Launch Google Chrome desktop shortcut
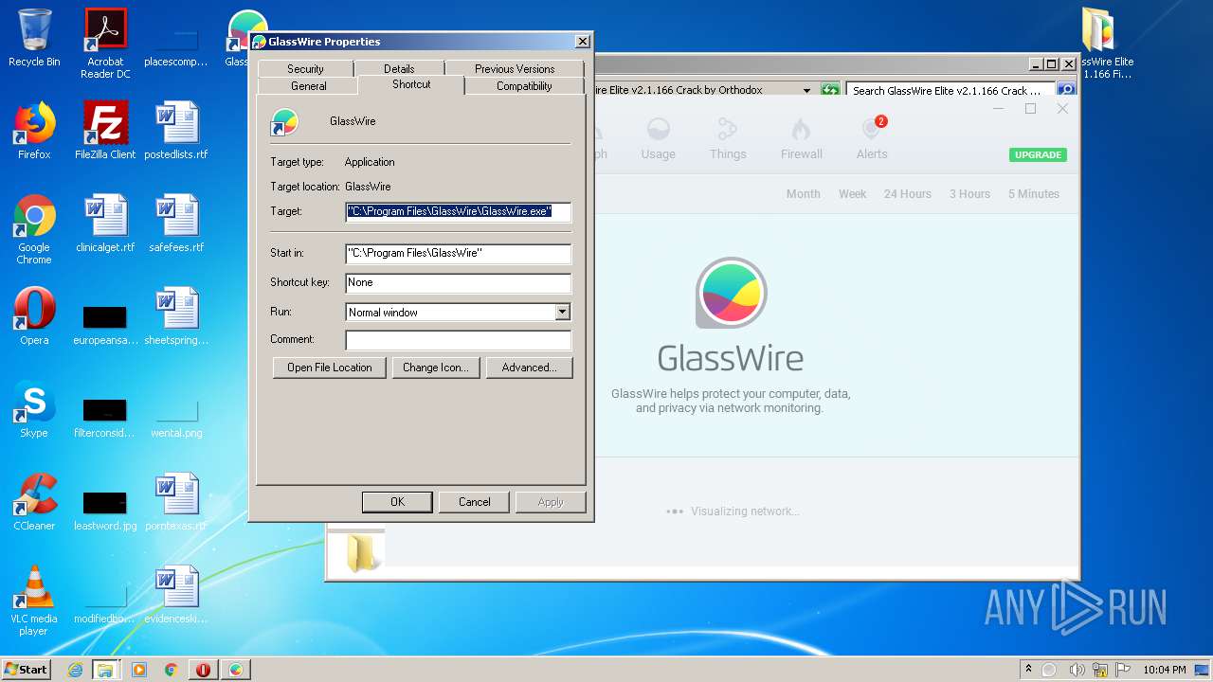Screen dimensions: 1213x682 [x=34, y=229]
